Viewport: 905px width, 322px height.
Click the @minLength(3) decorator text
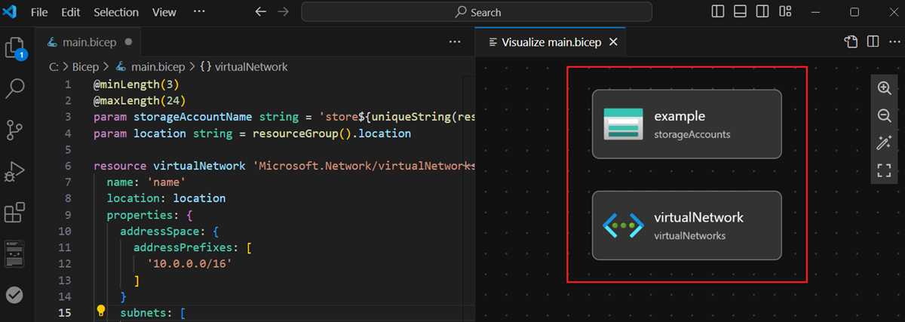(x=136, y=84)
